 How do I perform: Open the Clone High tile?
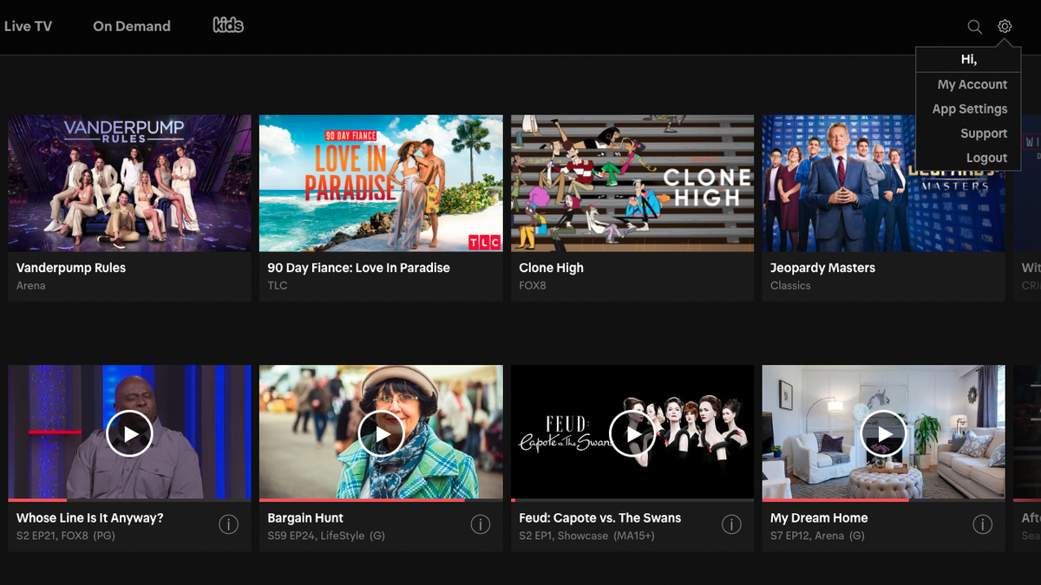coord(632,183)
